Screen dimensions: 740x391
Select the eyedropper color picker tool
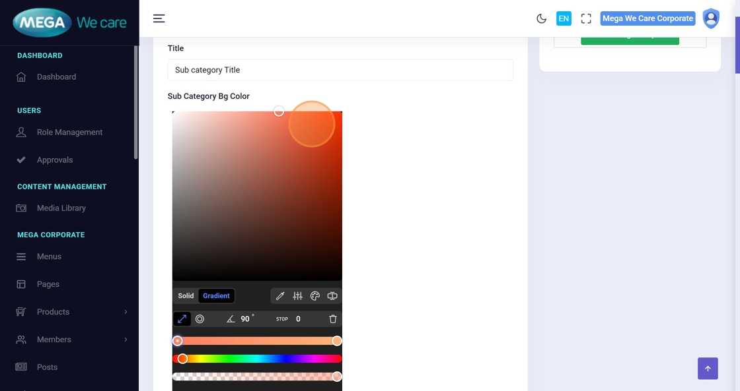pyautogui.click(x=280, y=296)
